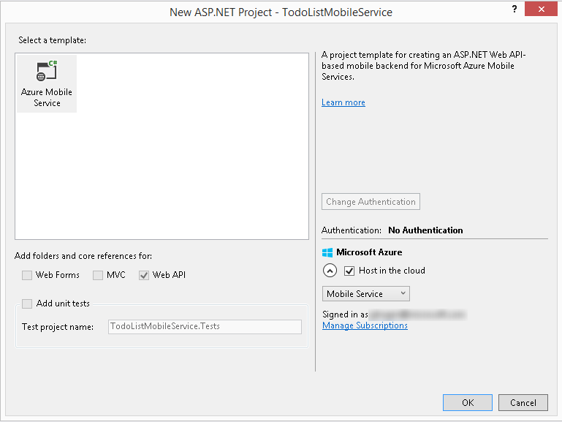This screenshot has width=562, height=422.
Task: Click the No Authentication text
Action: 425,230
